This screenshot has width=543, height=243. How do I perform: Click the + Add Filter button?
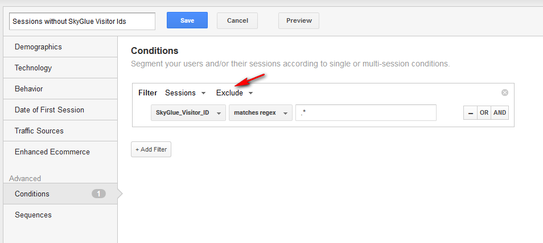[x=151, y=149]
